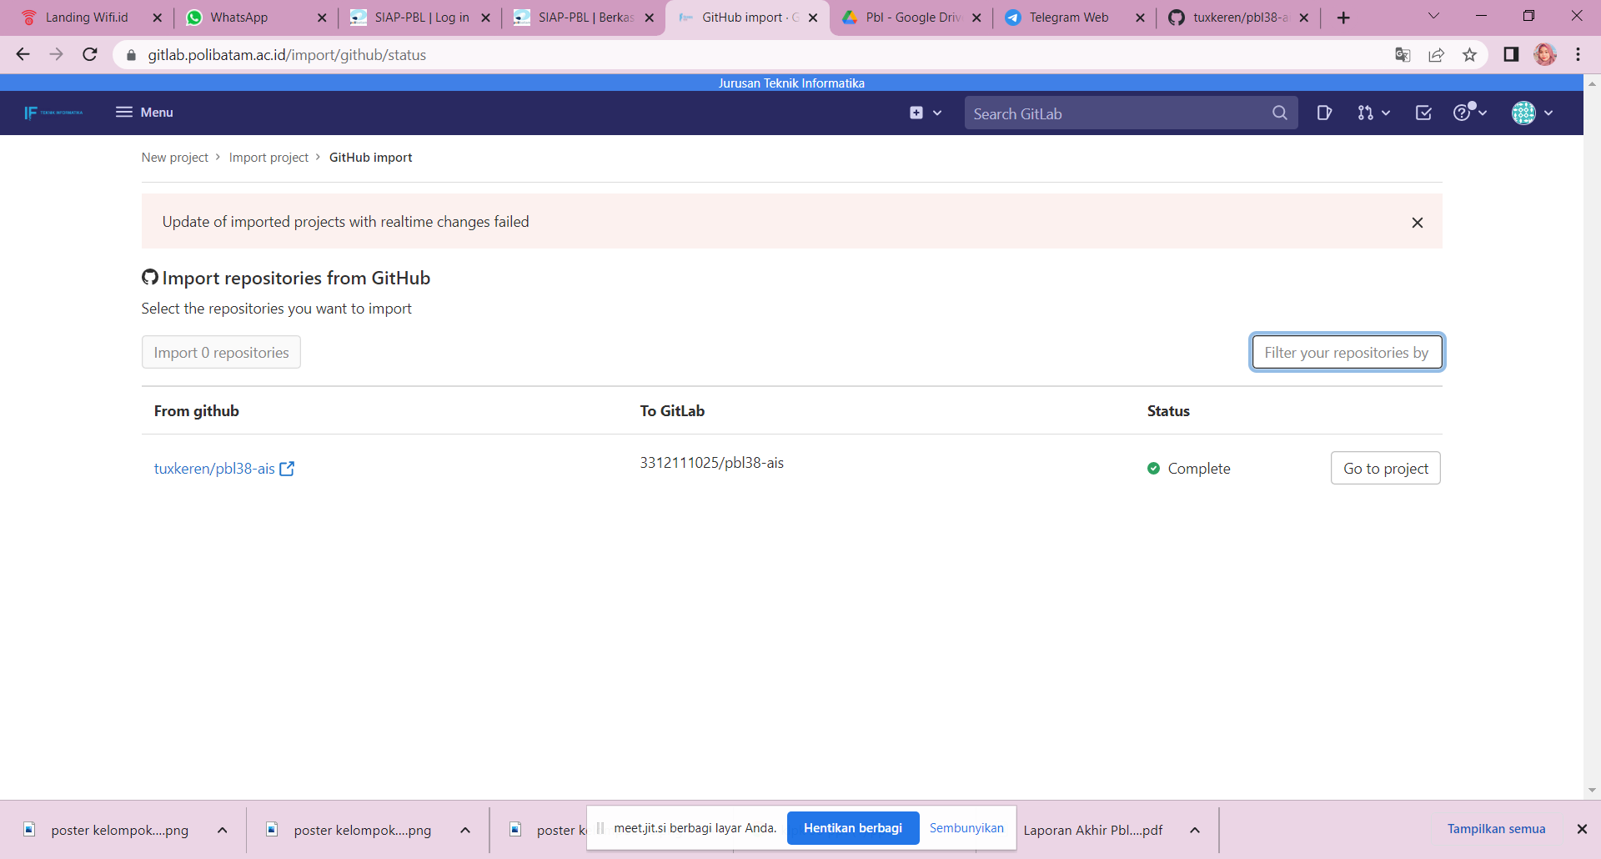
Task: Go to New project breadcrumb
Action: [x=174, y=158]
